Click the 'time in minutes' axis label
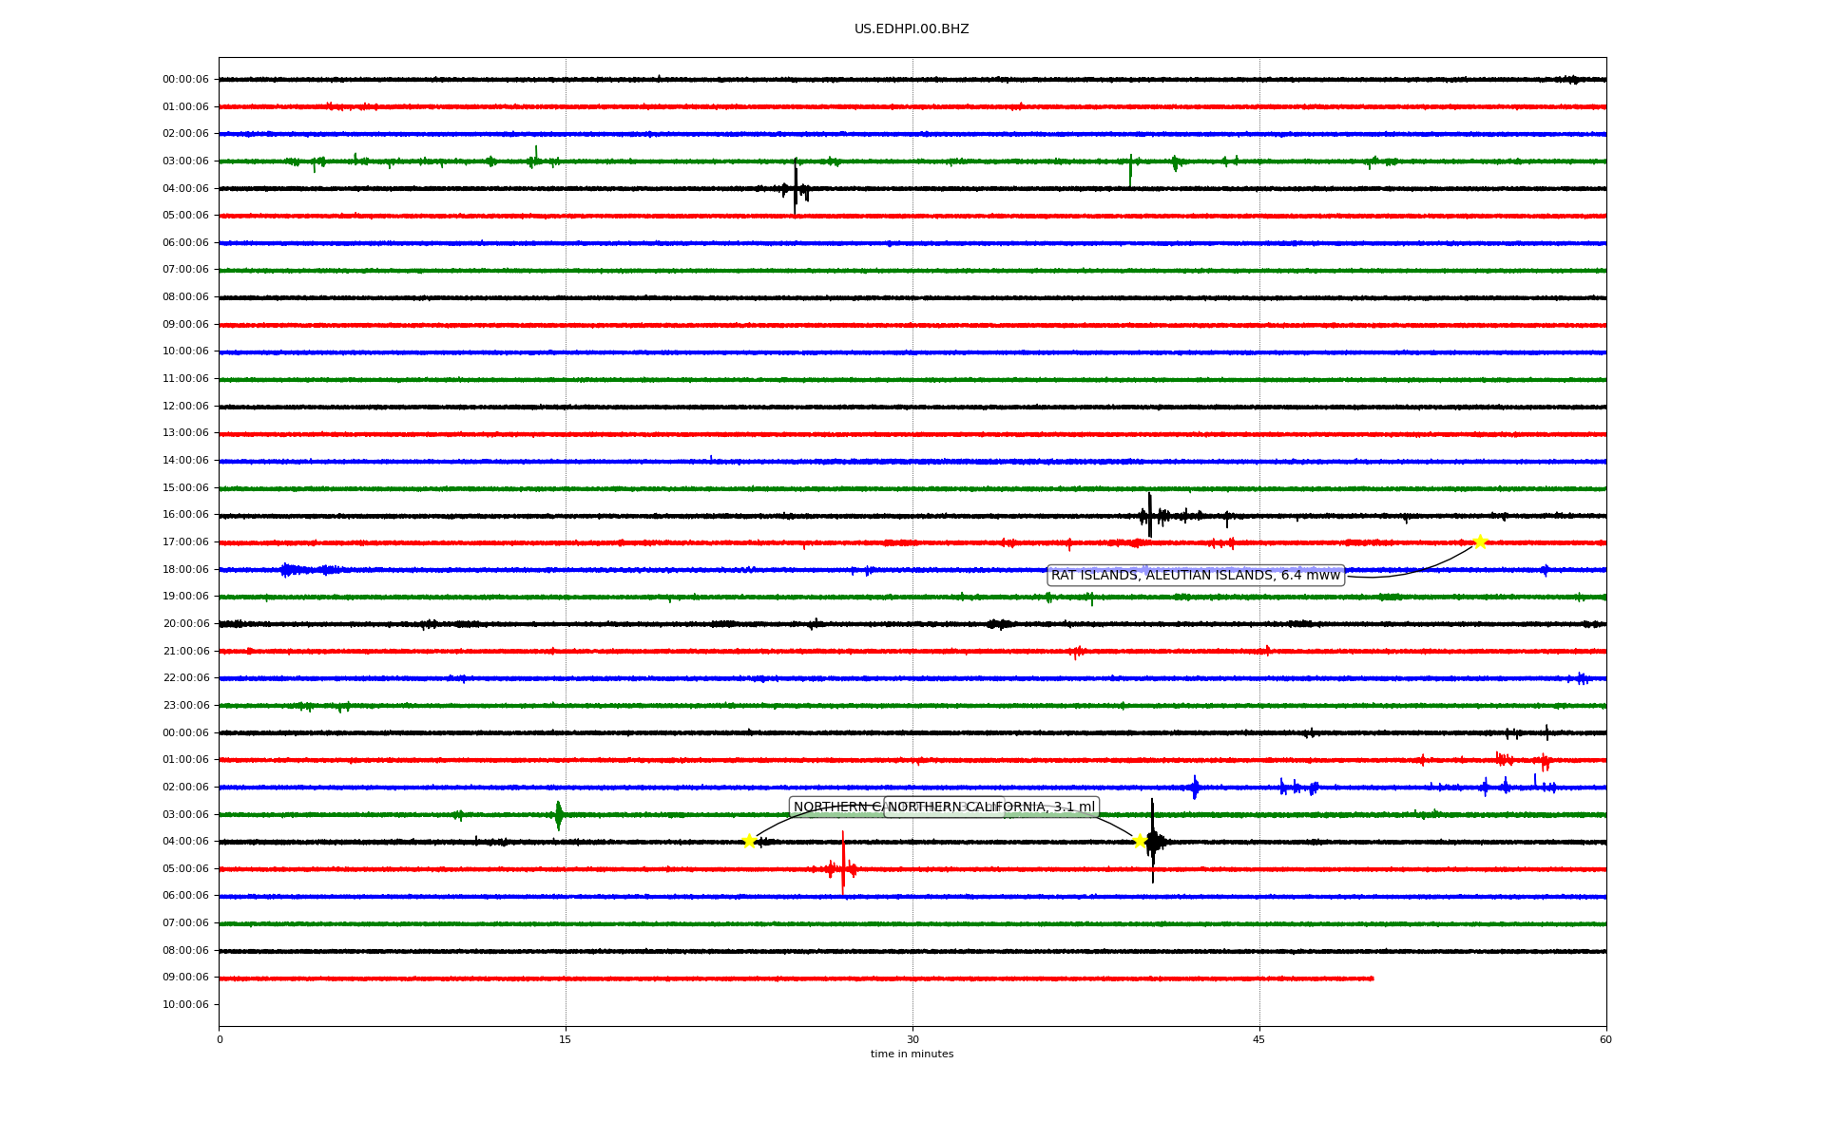The width and height of the screenshot is (1825, 1140). (x=912, y=1054)
